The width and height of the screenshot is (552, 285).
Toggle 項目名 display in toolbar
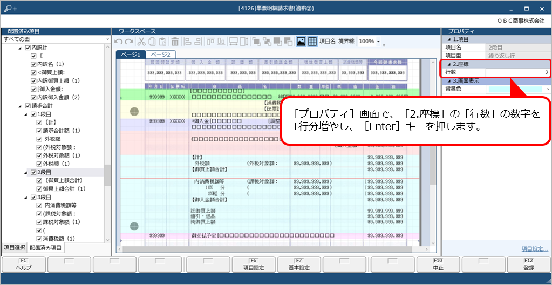coord(328,41)
